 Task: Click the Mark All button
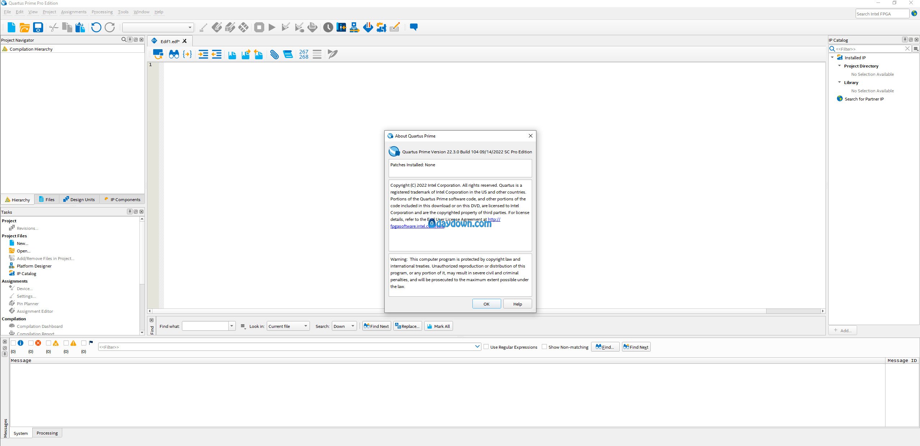pyautogui.click(x=438, y=326)
